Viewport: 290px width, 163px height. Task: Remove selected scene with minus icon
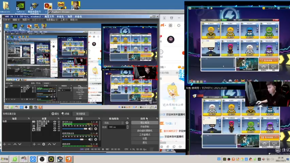pos(9,144)
